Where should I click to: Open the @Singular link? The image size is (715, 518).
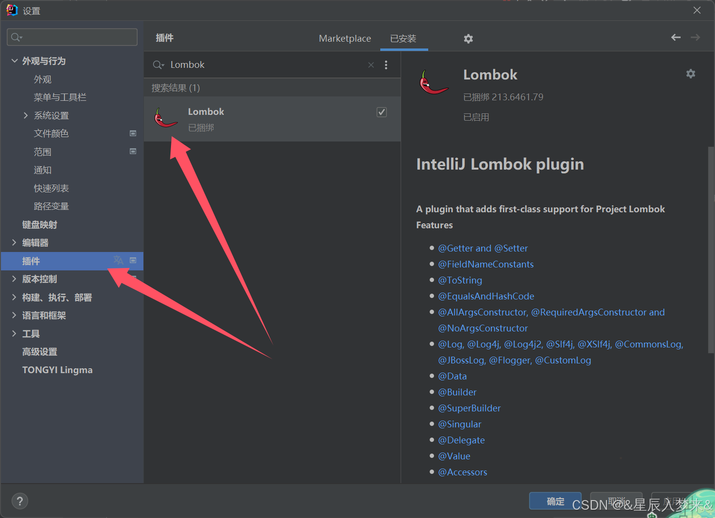point(460,424)
